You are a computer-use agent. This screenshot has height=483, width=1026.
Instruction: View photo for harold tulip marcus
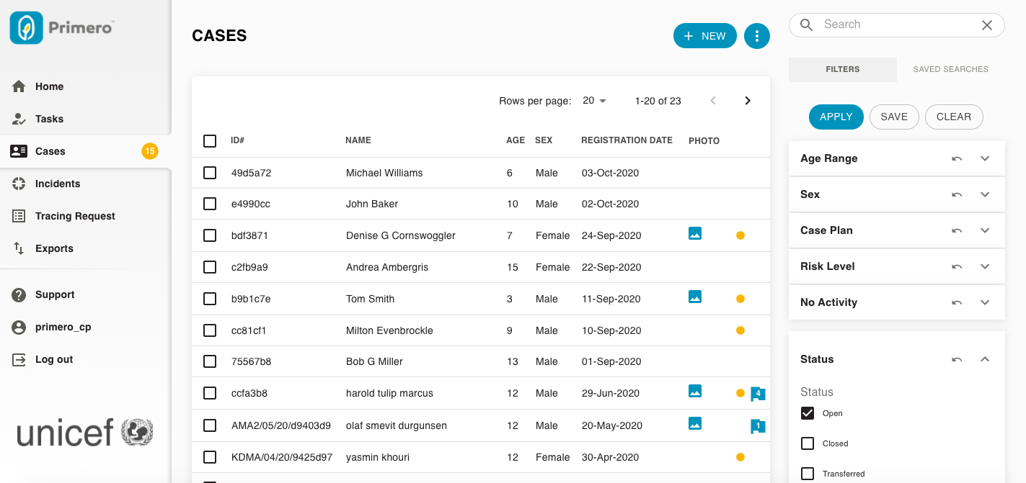point(695,391)
